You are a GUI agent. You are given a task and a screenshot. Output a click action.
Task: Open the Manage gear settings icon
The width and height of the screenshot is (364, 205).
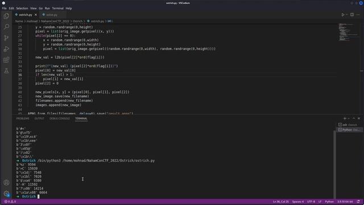pyautogui.click(x=6, y=194)
